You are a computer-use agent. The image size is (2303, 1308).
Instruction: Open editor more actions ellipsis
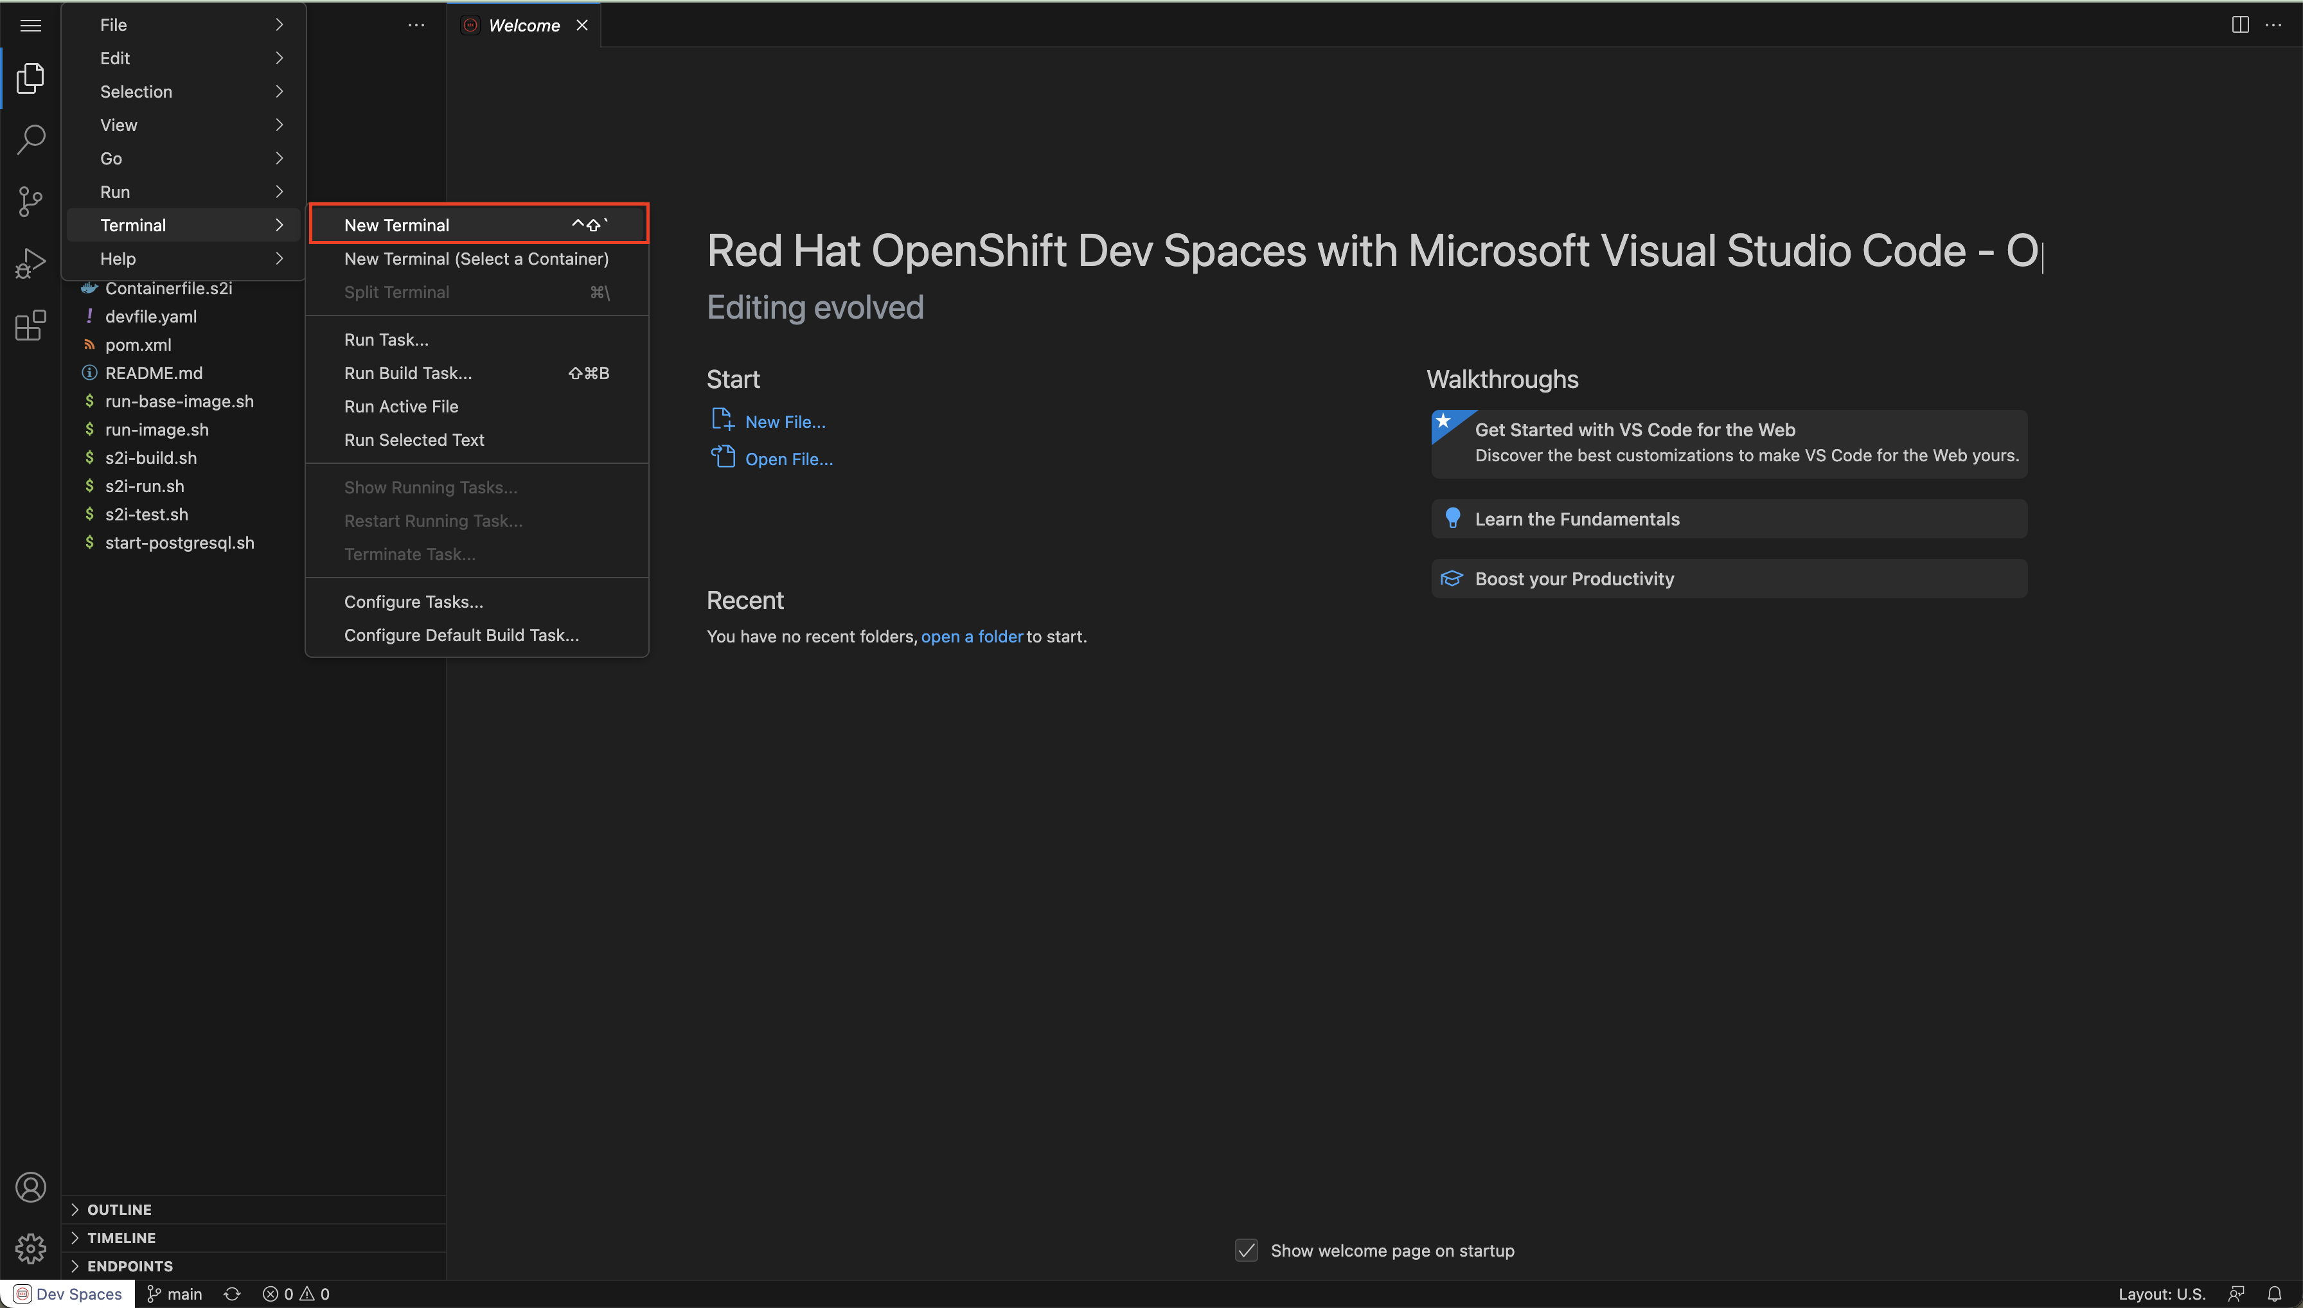(x=2273, y=25)
